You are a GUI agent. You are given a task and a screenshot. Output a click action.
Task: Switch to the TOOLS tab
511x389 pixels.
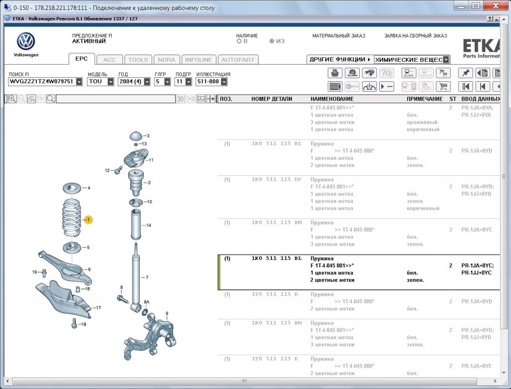138,60
